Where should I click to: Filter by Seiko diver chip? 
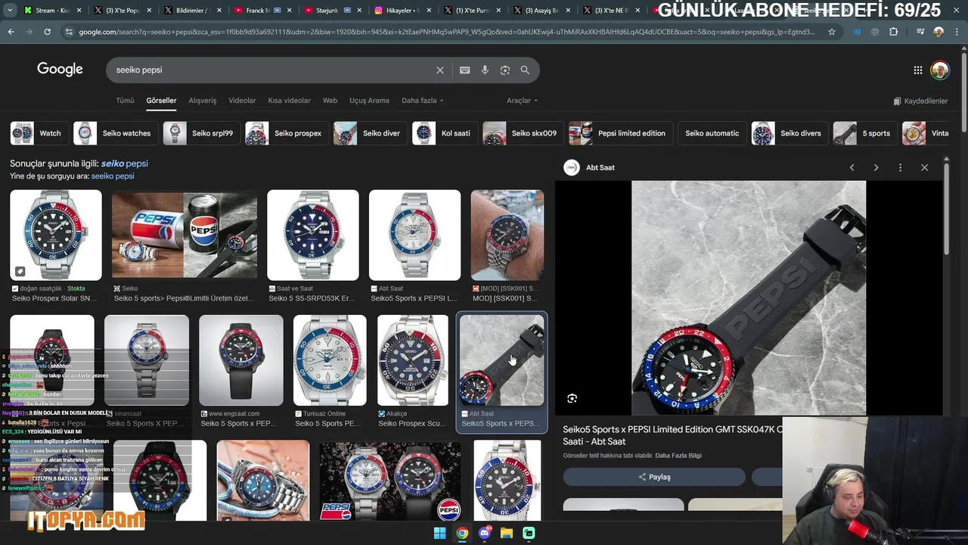click(371, 133)
